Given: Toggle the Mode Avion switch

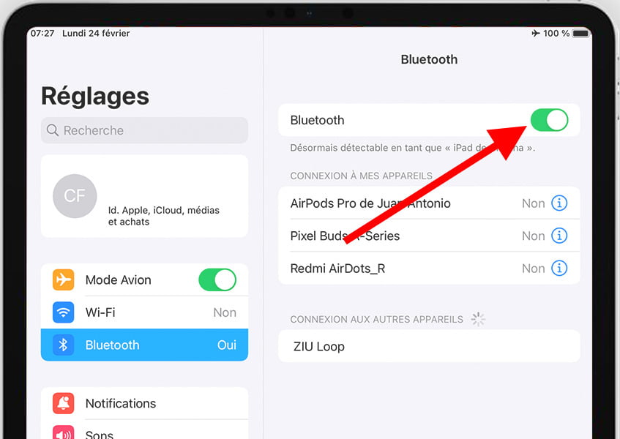Looking at the screenshot, I should (217, 279).
